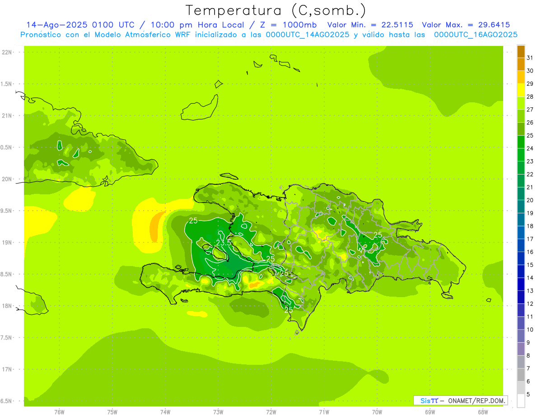Screen dimensions: 542x418
Task: Click the legend number '31'
Action: pos(530,58)
